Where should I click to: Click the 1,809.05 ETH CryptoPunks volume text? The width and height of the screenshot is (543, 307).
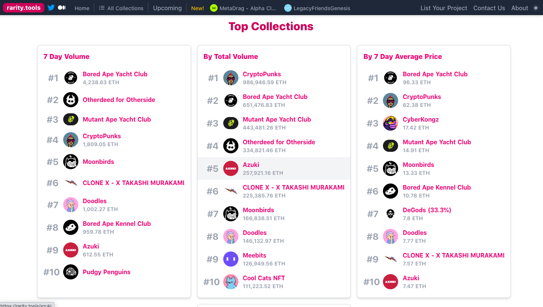coord(101,144)
